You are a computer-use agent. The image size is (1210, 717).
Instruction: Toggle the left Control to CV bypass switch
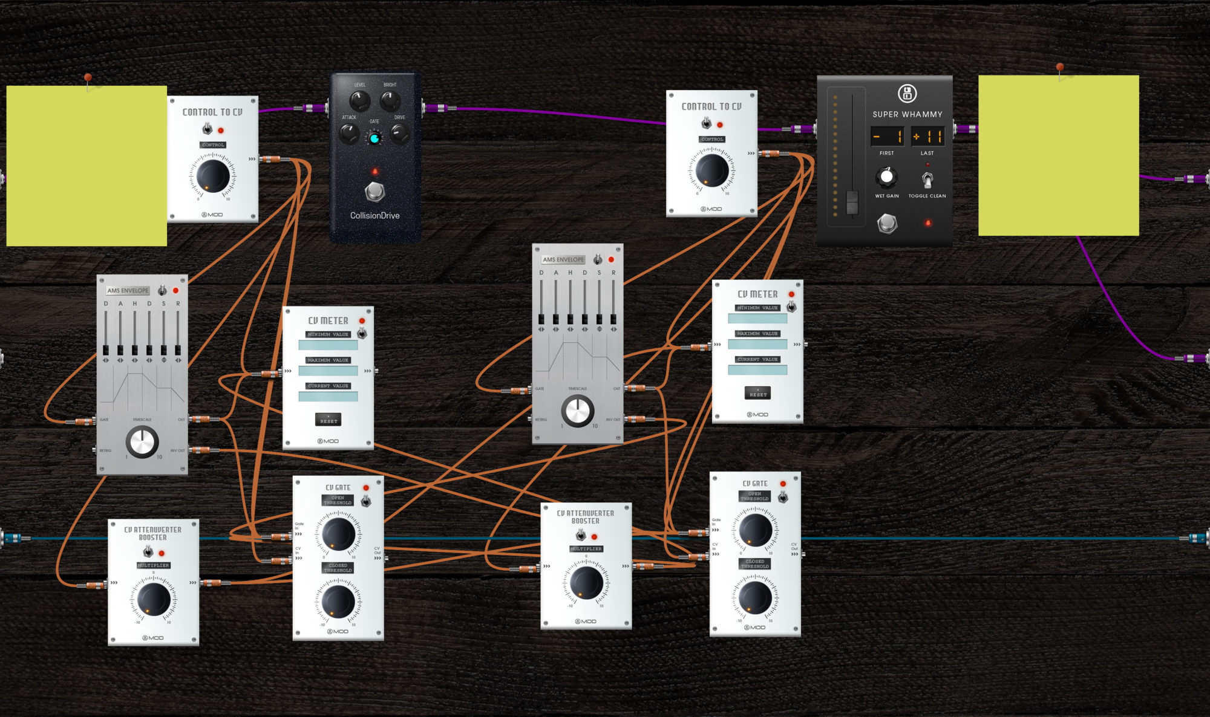(208, 129)
